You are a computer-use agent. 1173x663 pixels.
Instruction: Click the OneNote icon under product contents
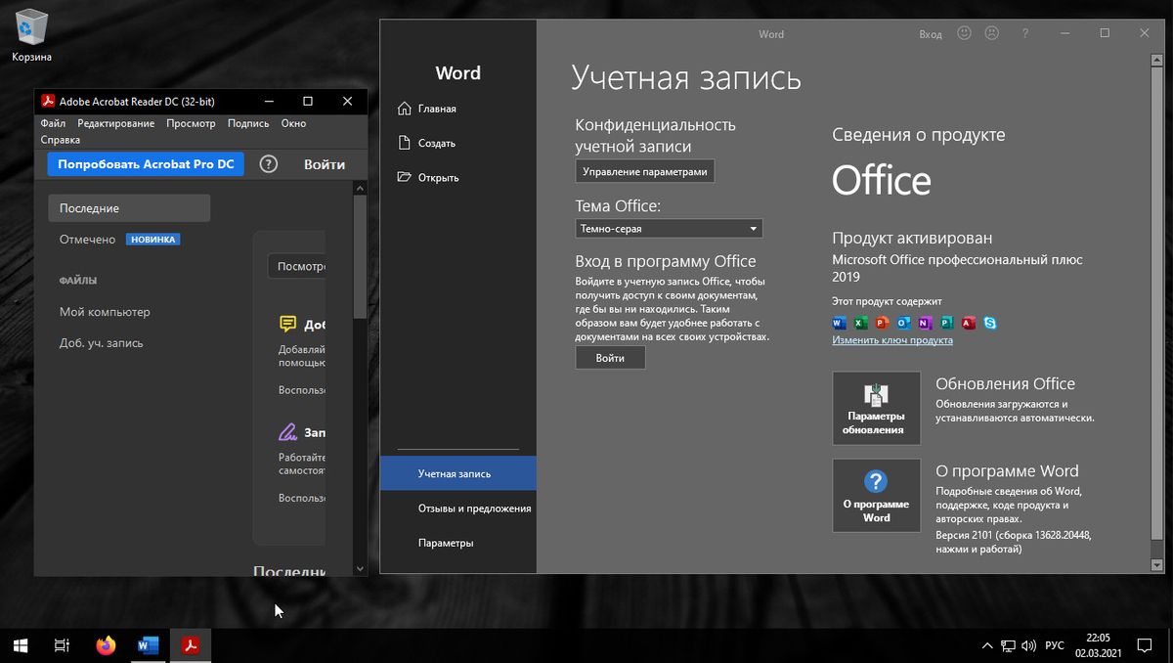pyautogui.click(x=925, y=323)
